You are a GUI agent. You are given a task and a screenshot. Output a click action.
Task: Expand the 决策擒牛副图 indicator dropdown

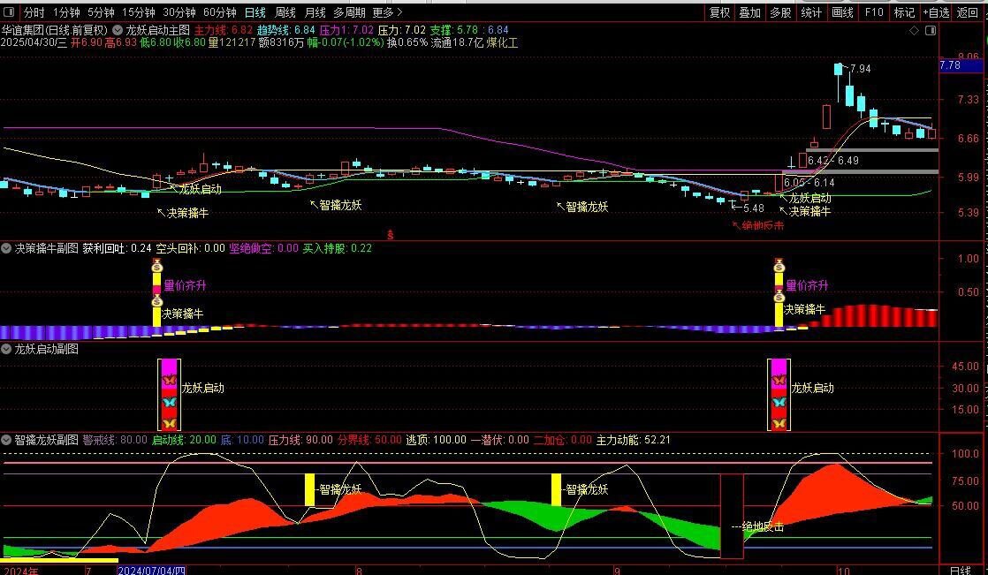6,249
